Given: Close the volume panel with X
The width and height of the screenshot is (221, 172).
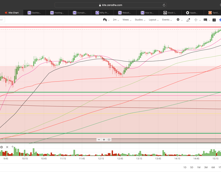Looking at the screenshot, I should [x=7, y=147].
